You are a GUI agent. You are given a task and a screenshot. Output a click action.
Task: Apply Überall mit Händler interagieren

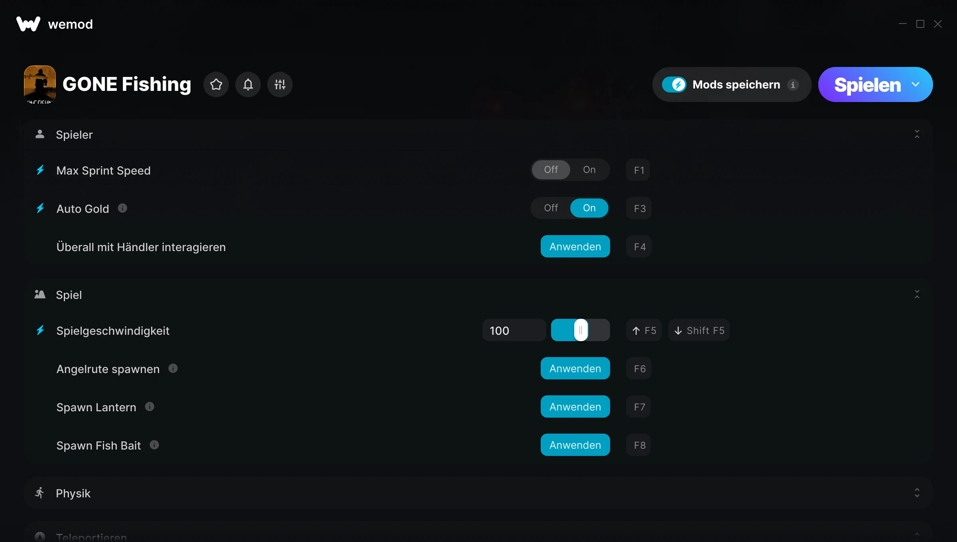575,246
